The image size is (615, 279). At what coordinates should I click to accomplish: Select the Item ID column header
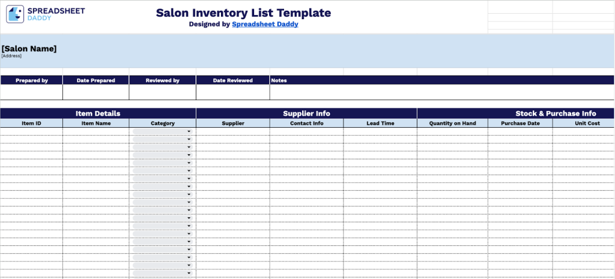click(31, 123)
